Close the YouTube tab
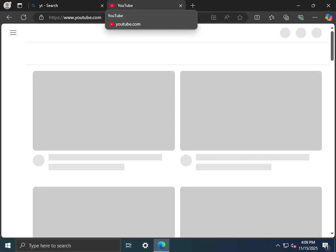 pos(181,6)
